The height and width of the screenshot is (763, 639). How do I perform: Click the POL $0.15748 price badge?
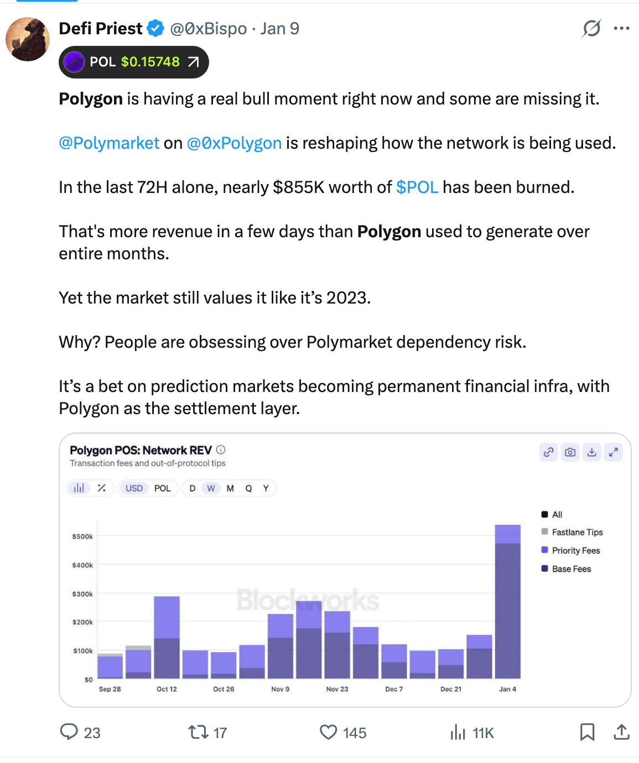133,62
